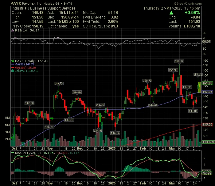Click the PAYX ticker symbol title

(x=16, y=3)
